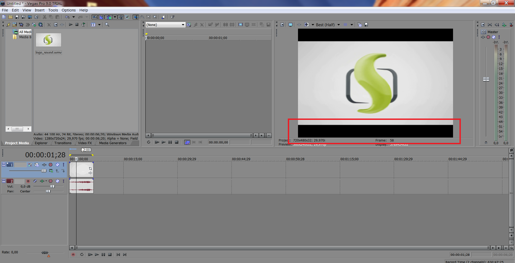Viewport: 515px width, 263px height.
Task: Click the Downmix Output icon in mixer
Action: tap(490, 25)
